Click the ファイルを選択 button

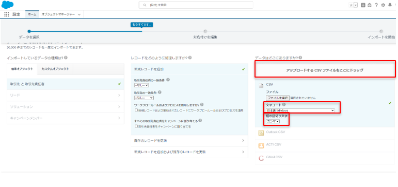tap(277, 98)
